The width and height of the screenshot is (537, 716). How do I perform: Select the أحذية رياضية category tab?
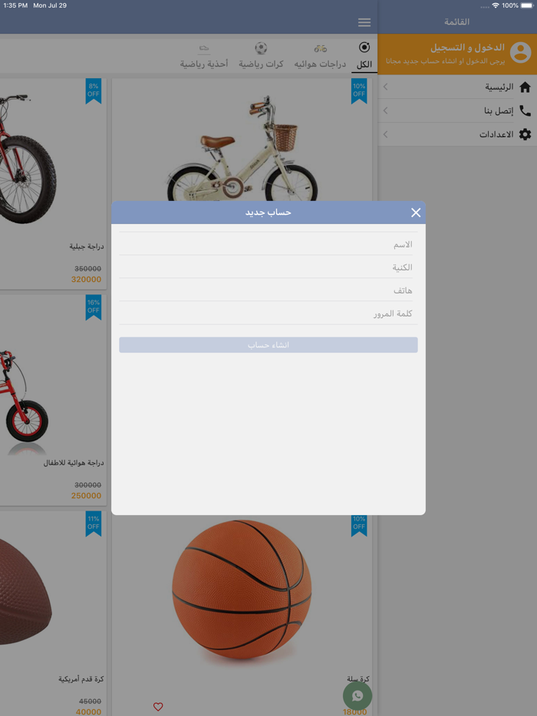204,56
